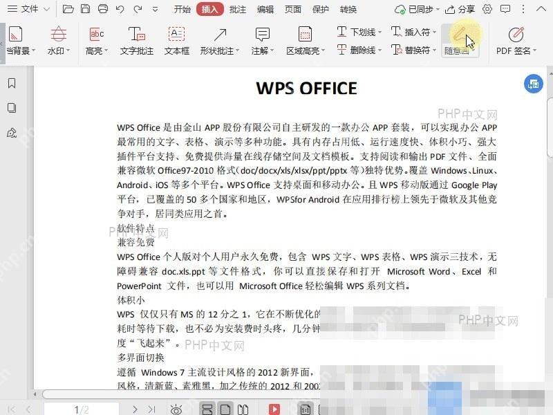Open the PDF 签名 signature tool
This screenshot has height=415, width=553.
pyautogui.click(x=516, y=41)
